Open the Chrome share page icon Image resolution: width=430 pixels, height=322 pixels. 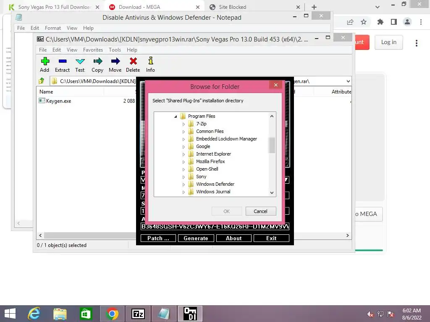pyautogui.click(x=350, y=22)
